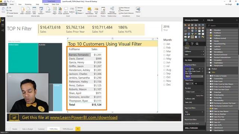Image resolution: width=239 pixels, height=134 pixels.
Task: Select the Barnes, Fernando table row
Action: [85, 55]
